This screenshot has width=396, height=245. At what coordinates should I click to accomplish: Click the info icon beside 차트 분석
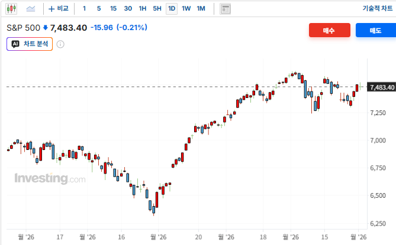60,44
